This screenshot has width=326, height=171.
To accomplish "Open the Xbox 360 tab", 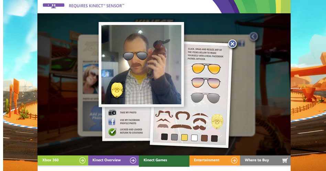I will [63, 160].
